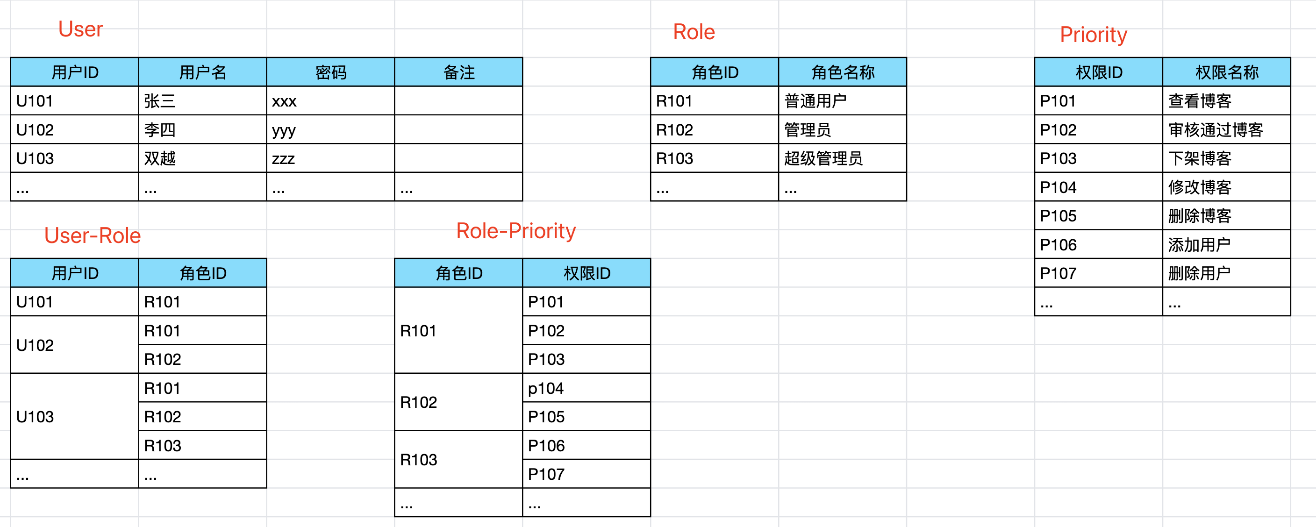Click the 密码 column header
Image resolution: width=1316 pixels, height=527 pixels.
[330, 72]
